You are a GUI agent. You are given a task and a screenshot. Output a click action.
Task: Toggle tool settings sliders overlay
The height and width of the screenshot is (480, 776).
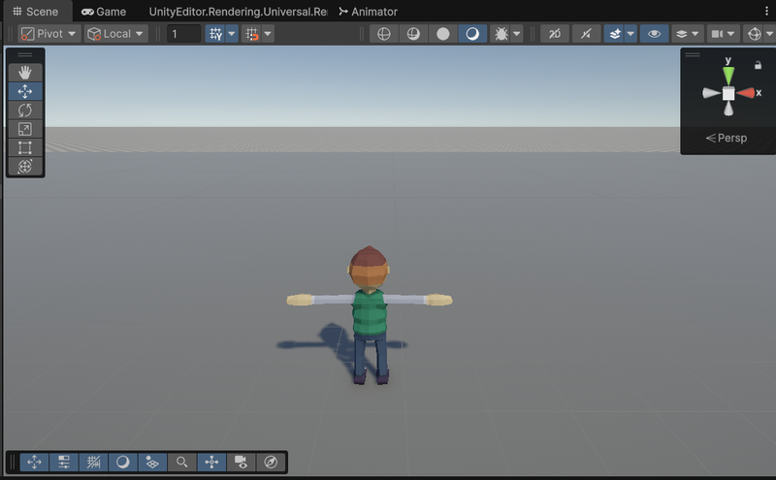pyautogui.click(x=64, y=462)
